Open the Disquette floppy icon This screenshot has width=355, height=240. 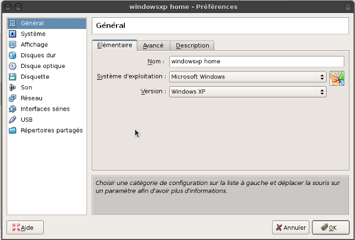pyautogui.click(x=12, y=77)
